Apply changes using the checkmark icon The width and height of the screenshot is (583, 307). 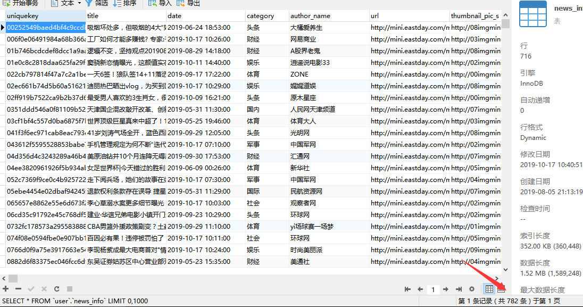(31, 289)
